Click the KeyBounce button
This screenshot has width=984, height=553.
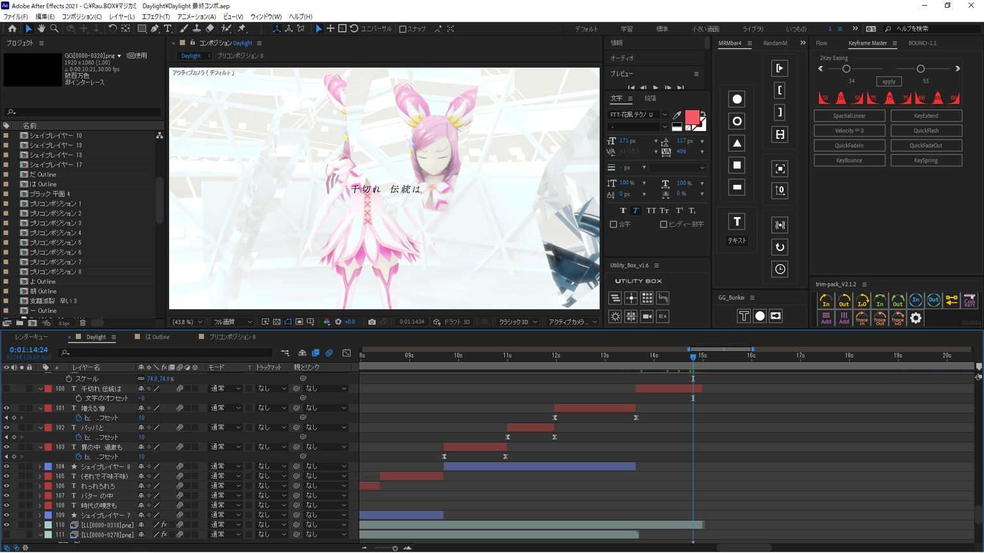[x=849, y=161]
